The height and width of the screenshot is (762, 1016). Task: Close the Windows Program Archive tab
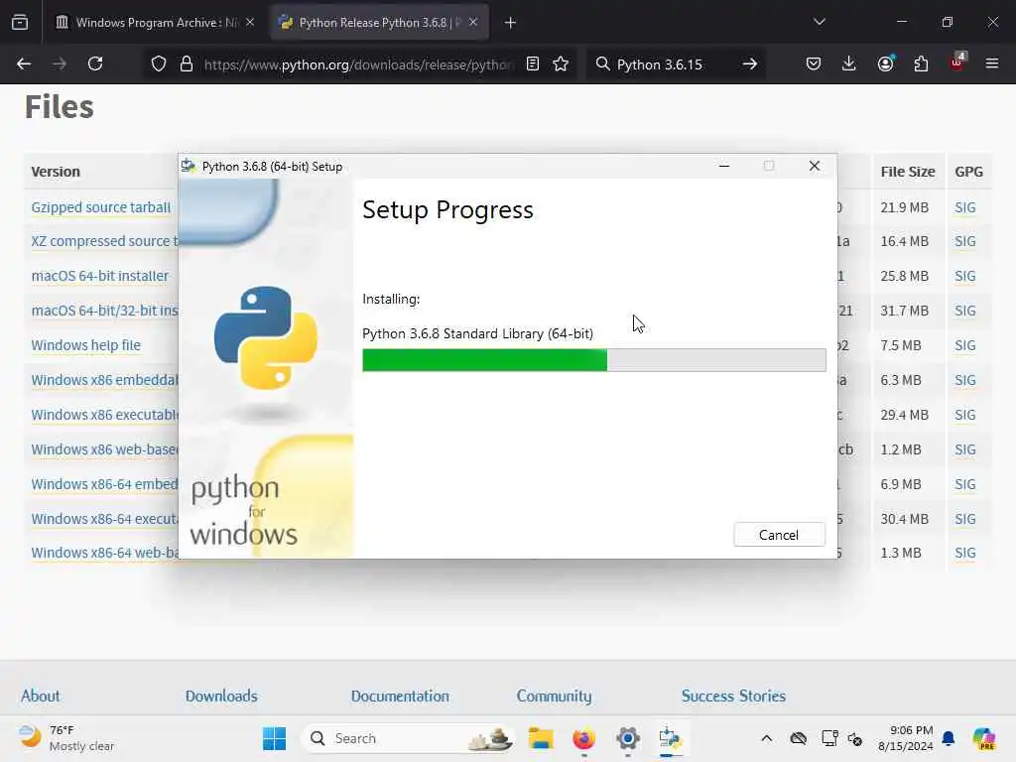click(250, 22)
